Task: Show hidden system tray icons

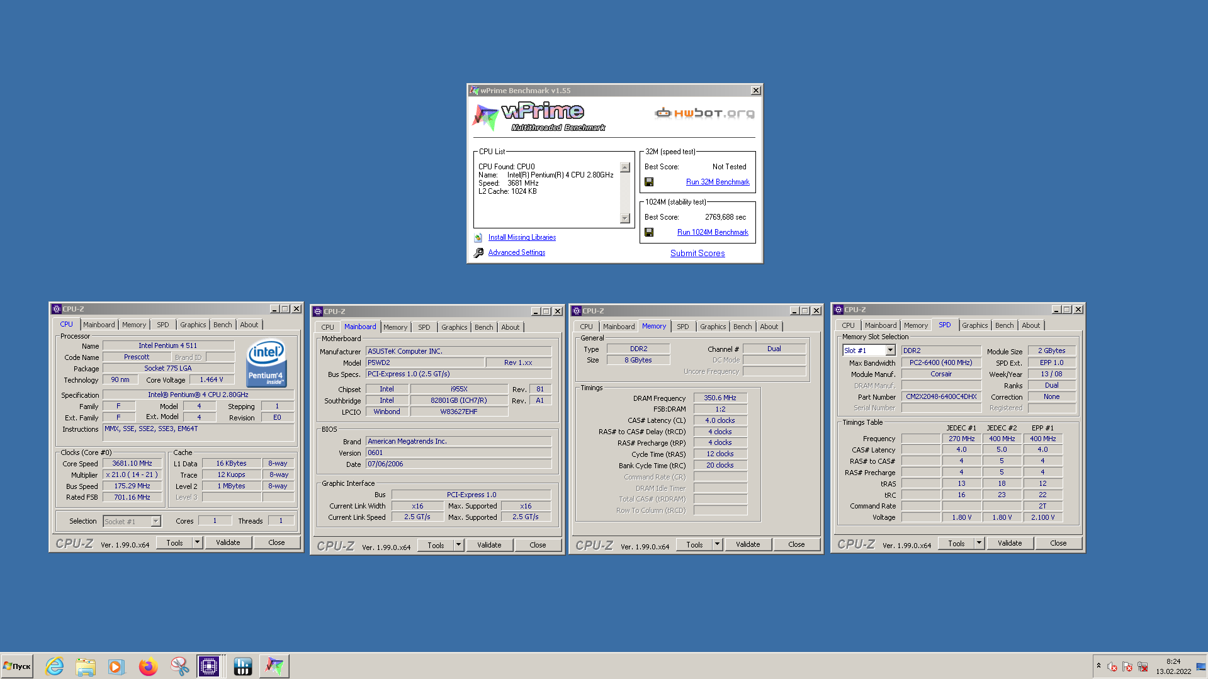Action: (x=1098, y=665)
